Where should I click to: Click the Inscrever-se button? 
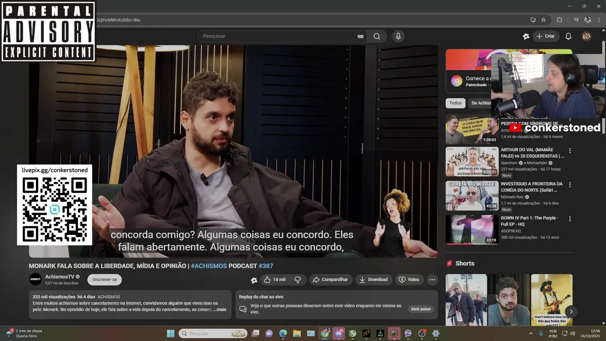point(105,280)
